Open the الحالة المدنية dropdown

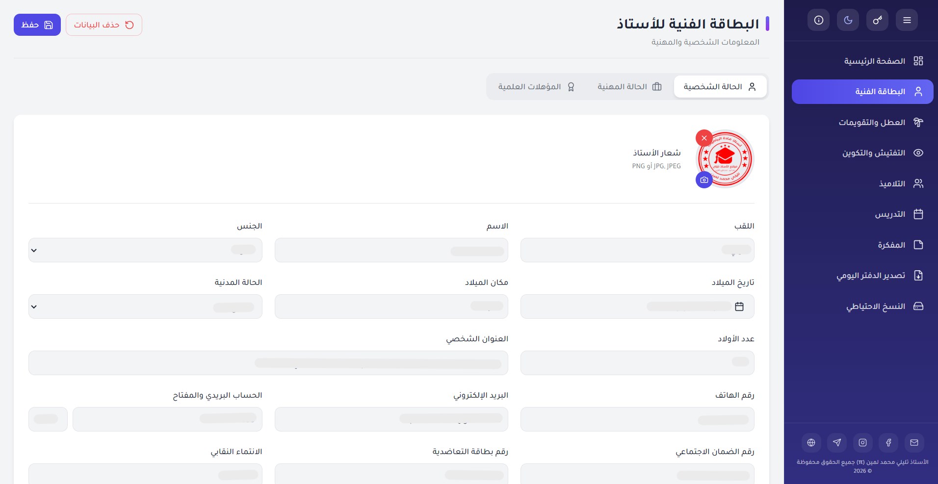pyautogui.click(x=145, y=306)
